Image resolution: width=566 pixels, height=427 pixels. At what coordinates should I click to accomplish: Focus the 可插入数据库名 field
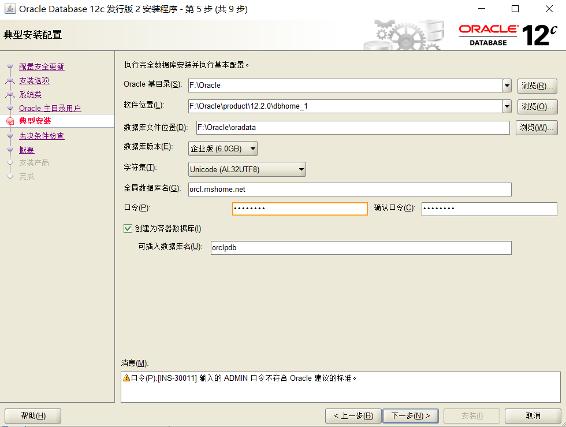pos(361,248)
